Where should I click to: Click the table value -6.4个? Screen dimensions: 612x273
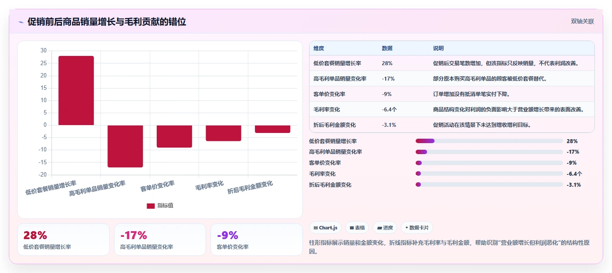pos(390,110)
